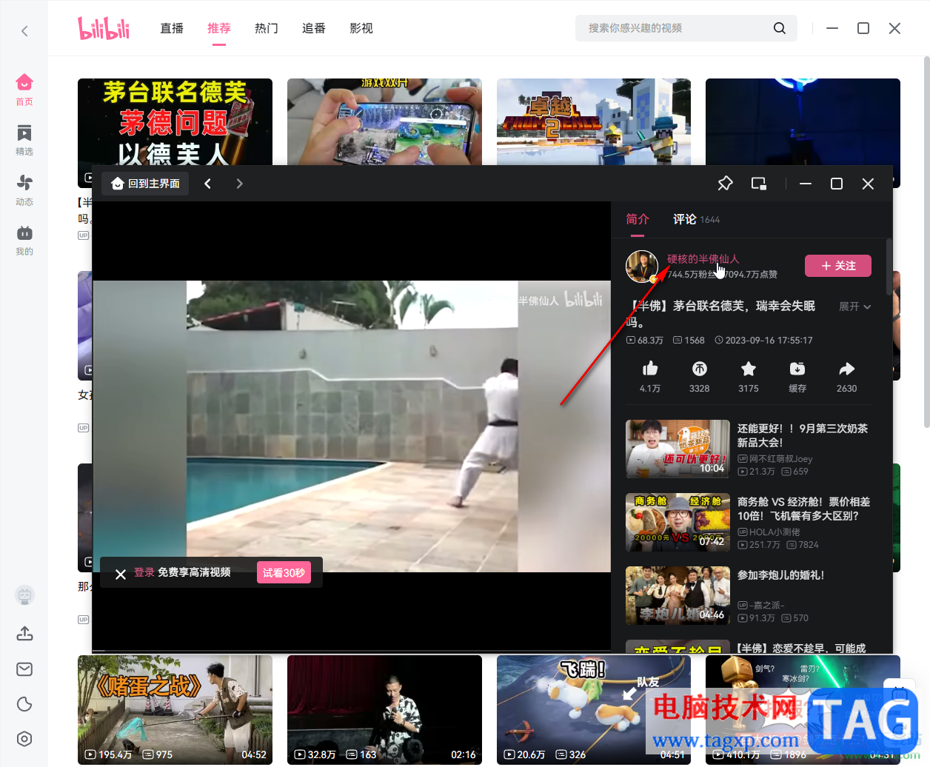Viewport: 930px width, 767px height.
Task: Maximize the video player window
Action: tap(837, 184)
